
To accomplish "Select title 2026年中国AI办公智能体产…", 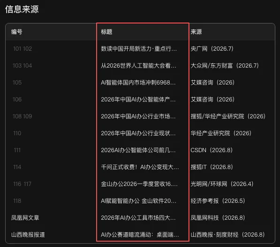I will point(138,100).
